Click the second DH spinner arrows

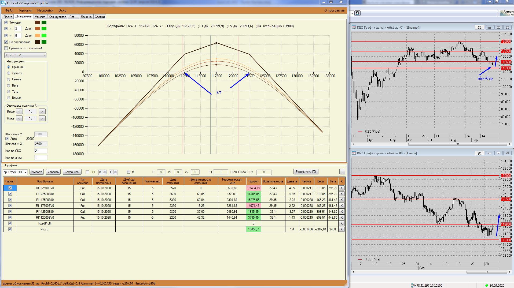(x=115, y=172)
